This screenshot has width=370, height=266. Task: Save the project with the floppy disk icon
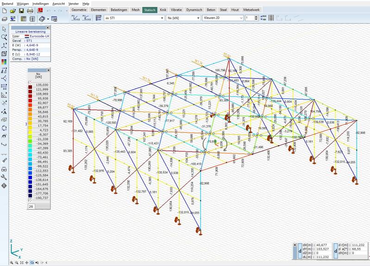(21, 11)
